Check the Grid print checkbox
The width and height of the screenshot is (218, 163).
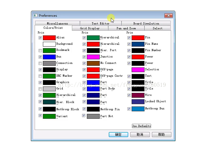point(40,89)
